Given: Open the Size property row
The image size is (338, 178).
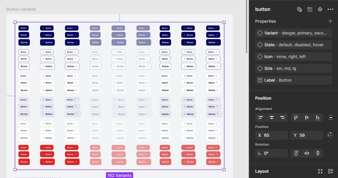Looking at the screenshot, I should click(294, 68).
